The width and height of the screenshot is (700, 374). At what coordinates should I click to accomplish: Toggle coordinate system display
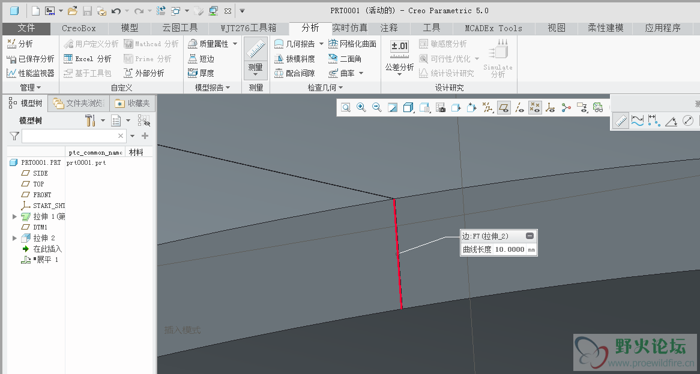551,107
